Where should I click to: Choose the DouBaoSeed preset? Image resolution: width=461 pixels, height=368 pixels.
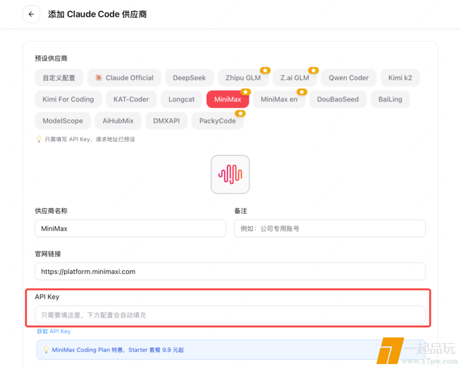[338, 100]
